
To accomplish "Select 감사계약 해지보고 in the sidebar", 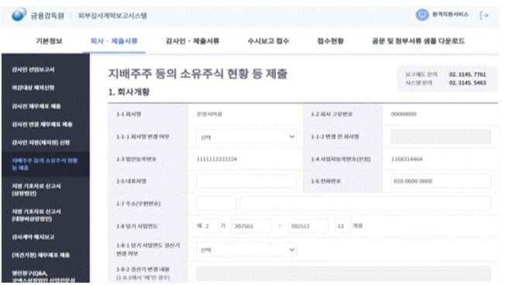I will [x=33, y=237].
